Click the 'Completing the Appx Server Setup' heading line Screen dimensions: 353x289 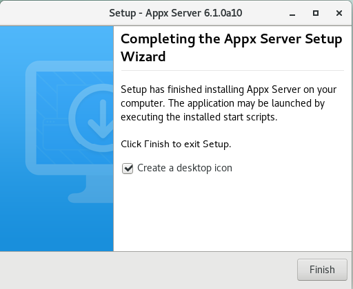point(232,39)
